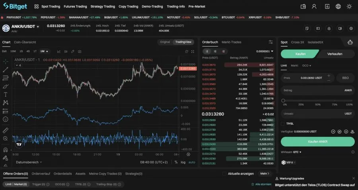Image resolution: width=358 pixels, height=190 pixels.
Task: Show order book asks-only view
Action: click(223, 51)
